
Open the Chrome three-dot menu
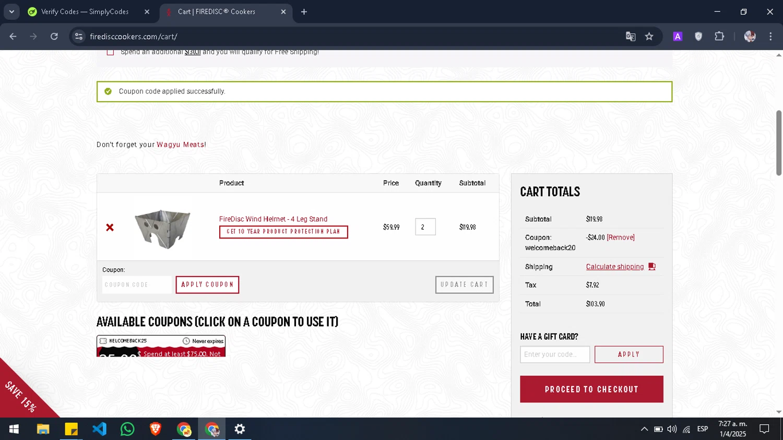tap(770, 37)
